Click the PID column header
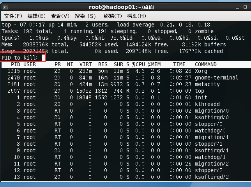Image resolution: width=251 pixels, height=187 pixels. click(x=16, y=64)
